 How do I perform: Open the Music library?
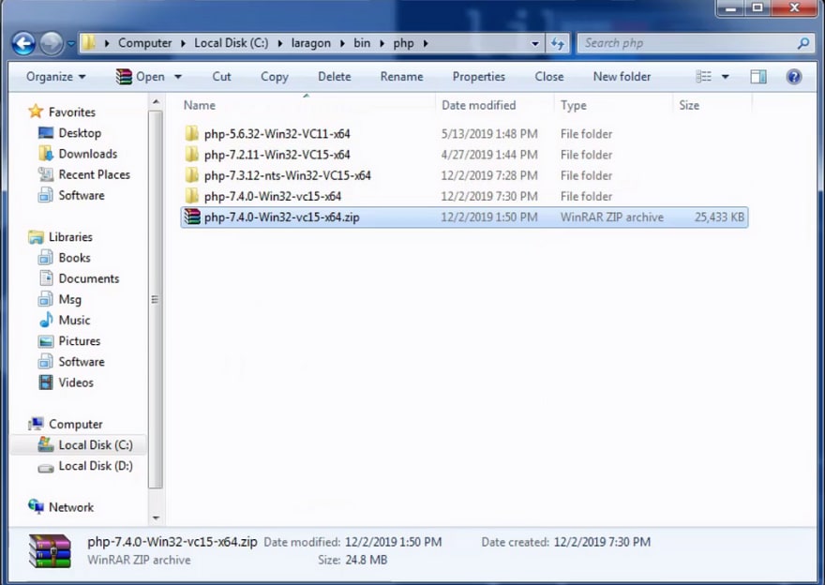pyautogui.click(x=74, y=320)
